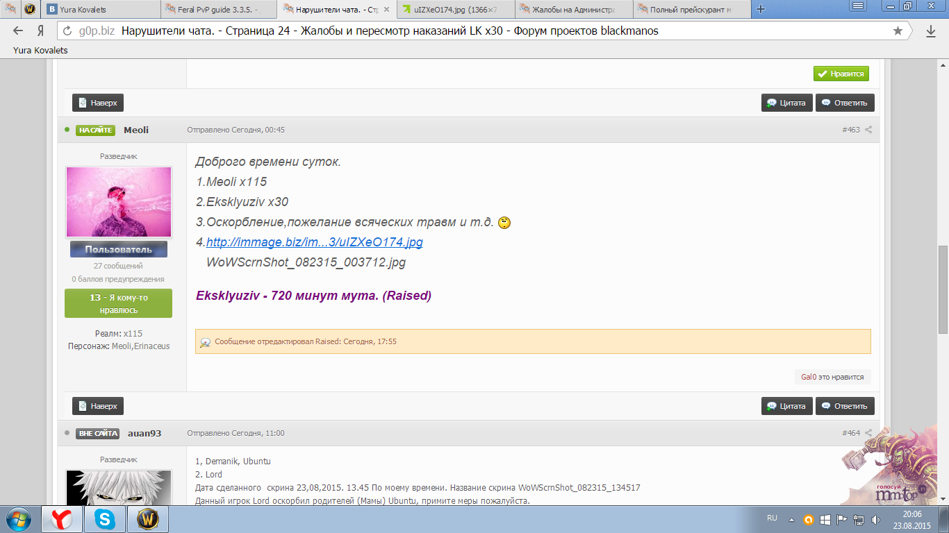The width and height of the screenshot is (949, 533).
Task: Show hidden system tray icons
Action: 791,519
